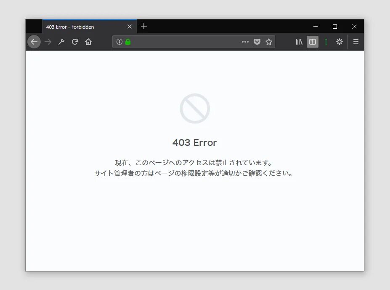This screenshot has width=390, height=290.
Task: Click the line starting with サイト管理者の方は
Action: [194, 173]
